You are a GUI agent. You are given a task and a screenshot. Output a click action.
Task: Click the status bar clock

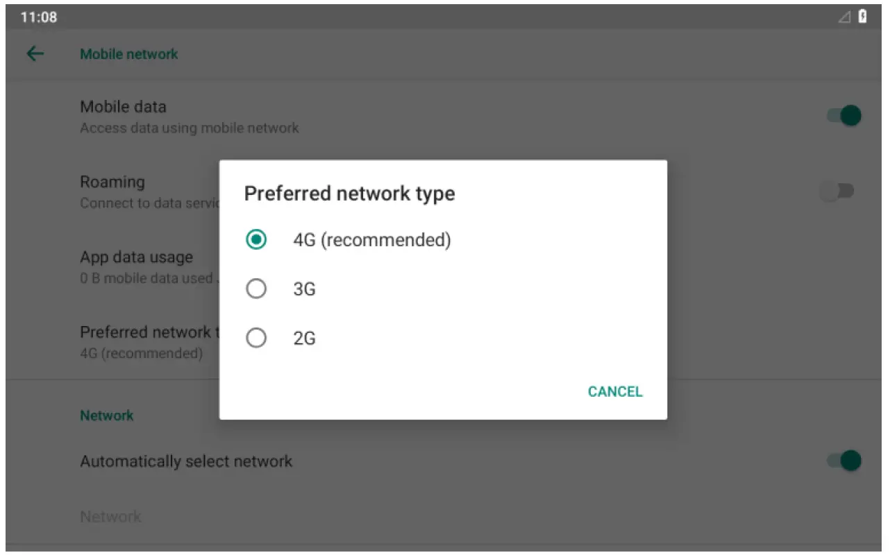[x=39, y=17]
